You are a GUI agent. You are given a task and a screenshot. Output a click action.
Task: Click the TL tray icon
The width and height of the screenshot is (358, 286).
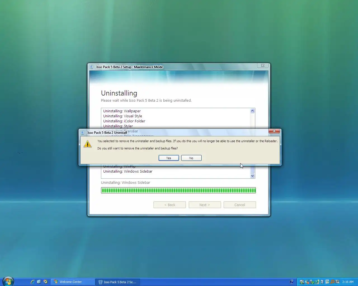tap(337, 282)
